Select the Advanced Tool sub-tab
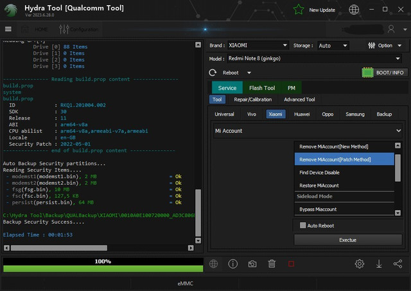 299,100
